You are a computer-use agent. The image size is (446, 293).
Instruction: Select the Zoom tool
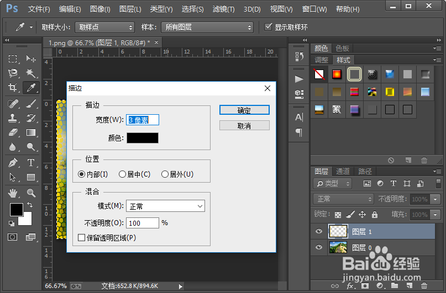(x=31, y=193)
